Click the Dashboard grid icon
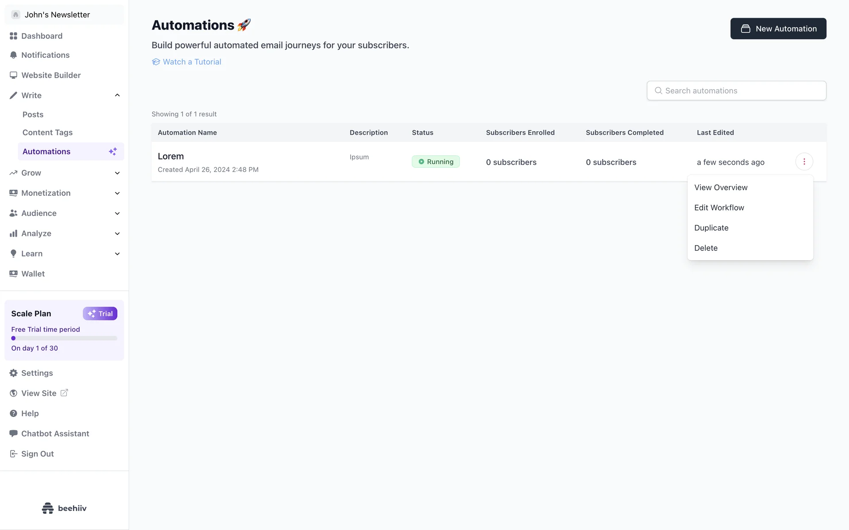Image resolution: width=849 pixels, height=530 pixels. click(13, 36)
